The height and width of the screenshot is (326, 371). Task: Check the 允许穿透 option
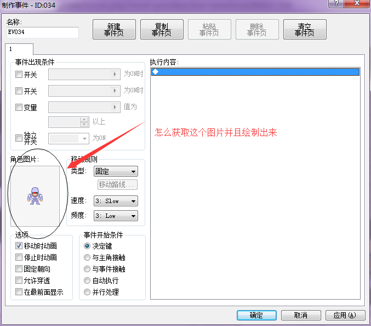click(x=19, y=280)
